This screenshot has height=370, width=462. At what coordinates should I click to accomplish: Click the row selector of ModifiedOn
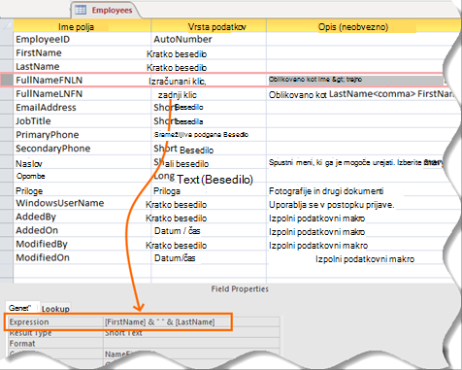7,257
